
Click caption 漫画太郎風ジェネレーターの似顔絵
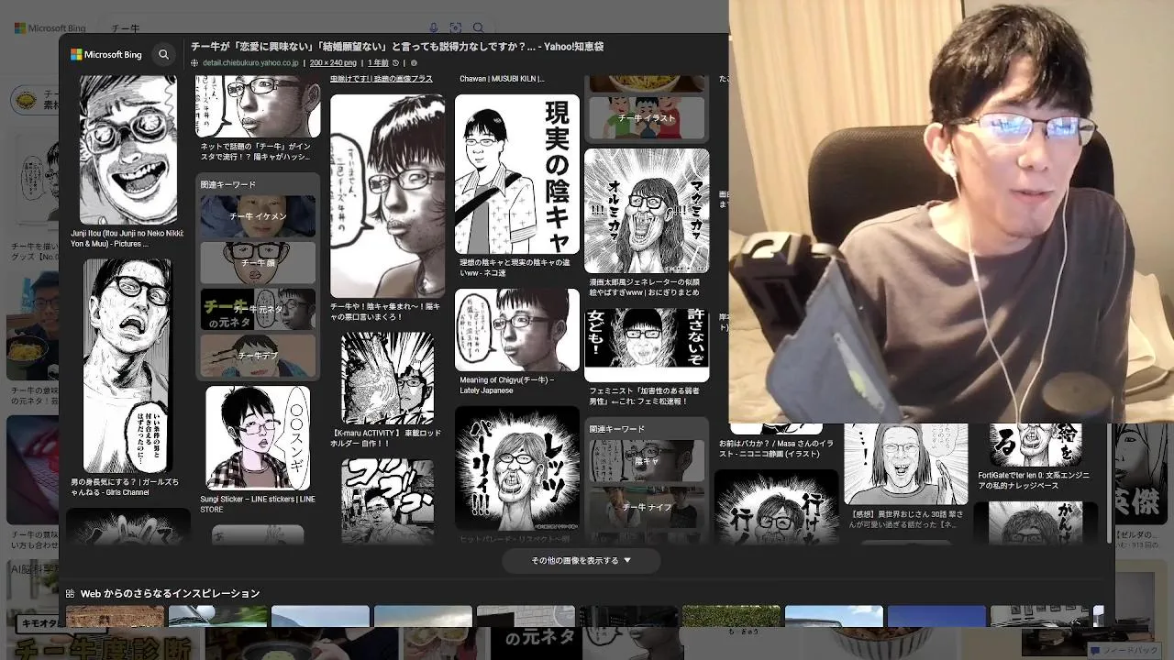tap(644, 287)
